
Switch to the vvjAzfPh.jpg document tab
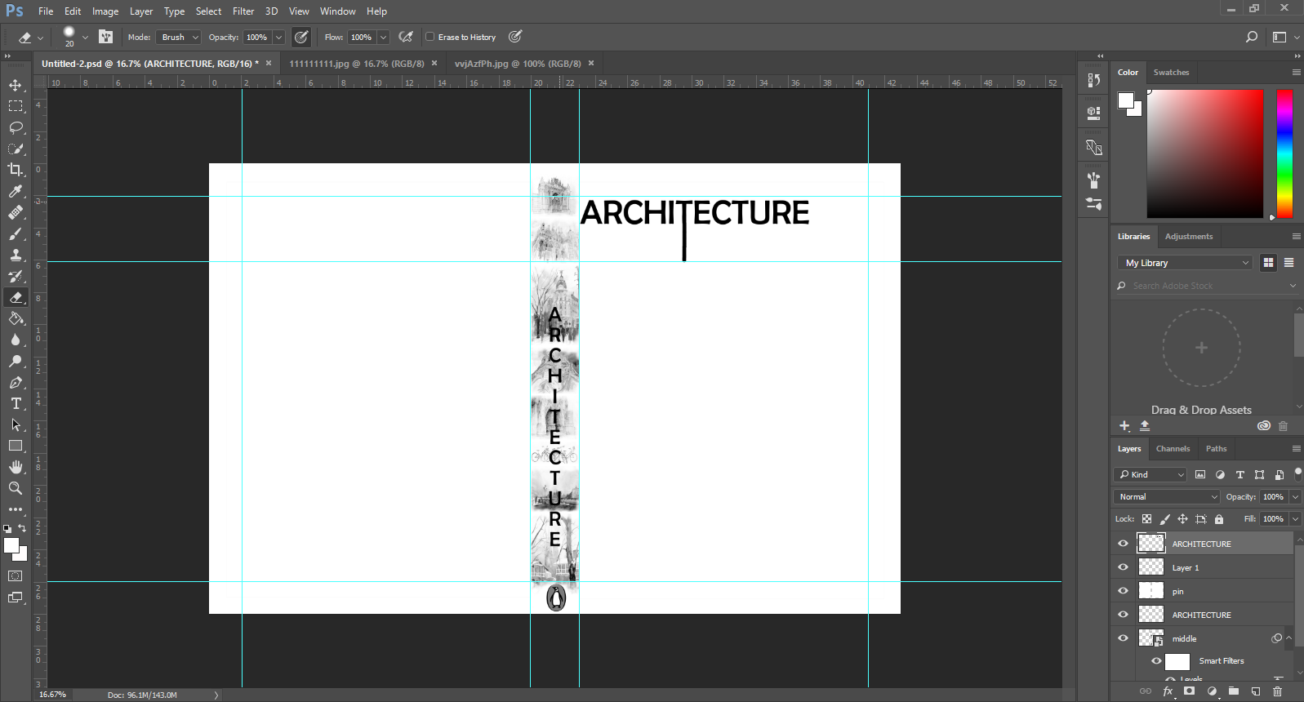(x=518, y=64)
